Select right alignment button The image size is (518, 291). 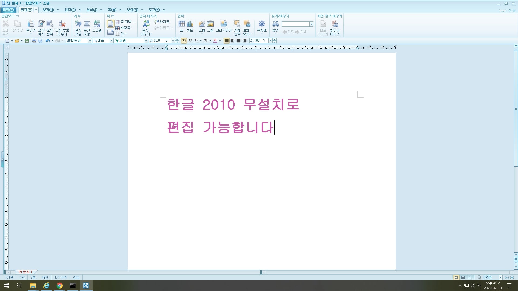[244, 41]
